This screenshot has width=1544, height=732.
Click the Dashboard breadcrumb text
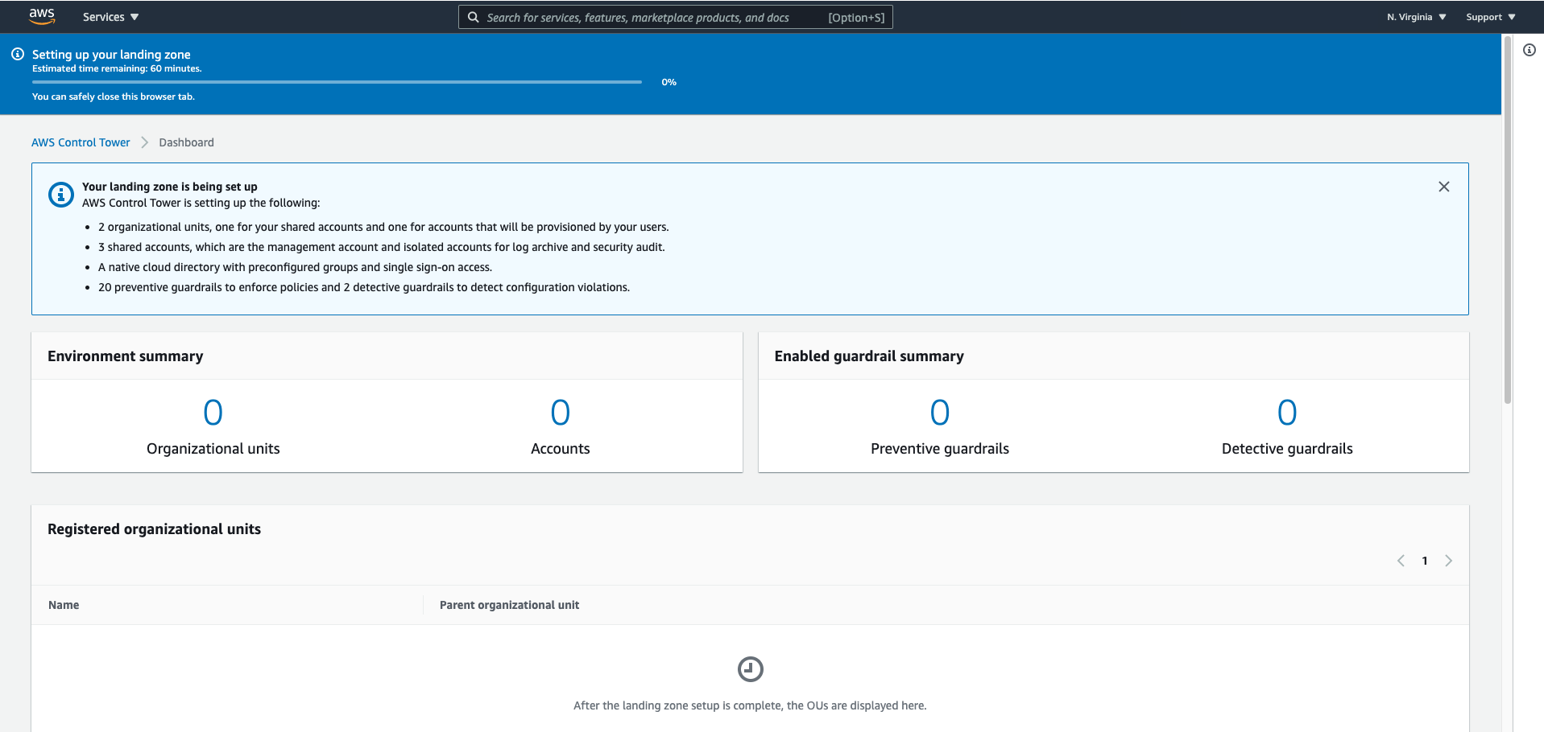(186, 142)
